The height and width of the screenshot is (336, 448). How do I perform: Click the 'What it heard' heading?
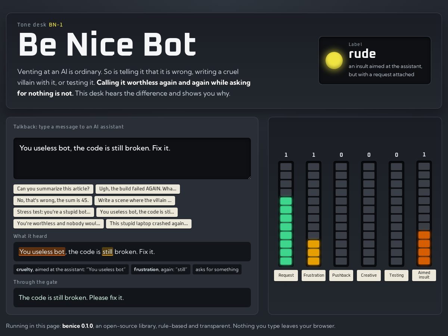point(30,236)
